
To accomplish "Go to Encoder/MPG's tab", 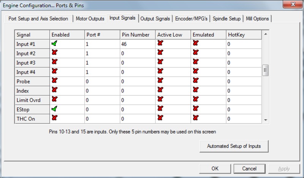I will tap(192, 19).
